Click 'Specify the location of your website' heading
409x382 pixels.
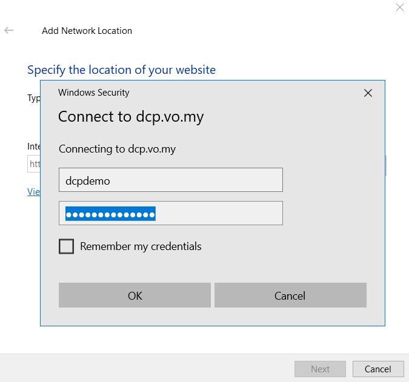[x=121, y=70]
